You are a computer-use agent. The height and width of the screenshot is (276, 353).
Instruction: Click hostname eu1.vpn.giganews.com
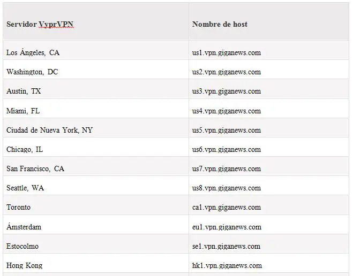point(227,227)
